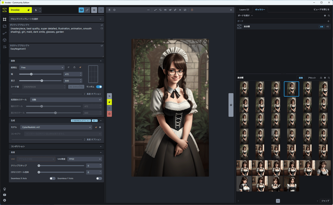Open the Queue tab in left sidebar
Screen dimensions: 333x205
(4, 47)
